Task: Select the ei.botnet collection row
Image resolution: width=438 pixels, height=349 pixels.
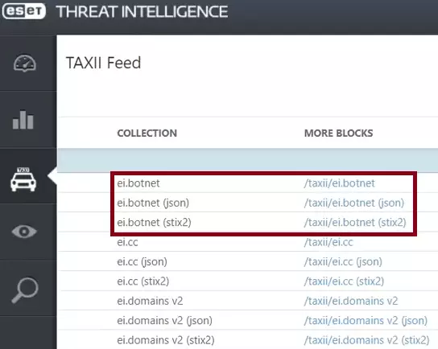Action: (247, 183)
